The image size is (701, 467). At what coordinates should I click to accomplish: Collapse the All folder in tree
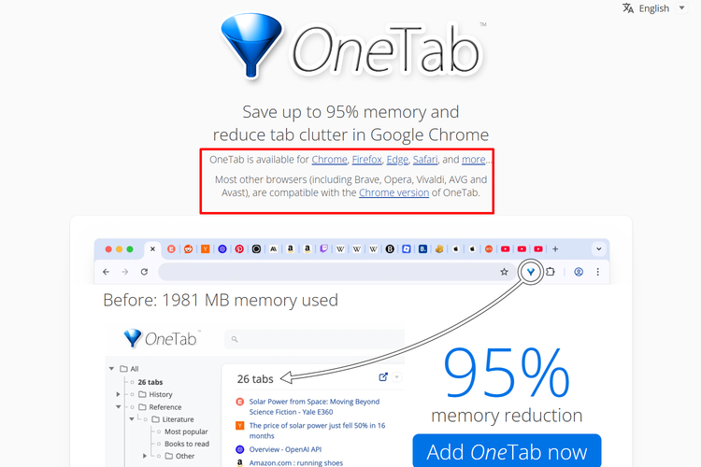111,369
